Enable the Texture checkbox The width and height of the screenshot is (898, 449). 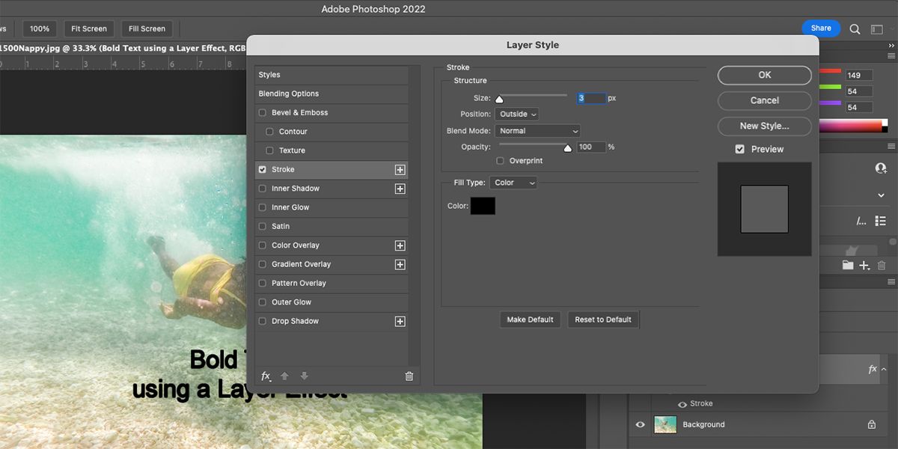click(x=269, y=150)
